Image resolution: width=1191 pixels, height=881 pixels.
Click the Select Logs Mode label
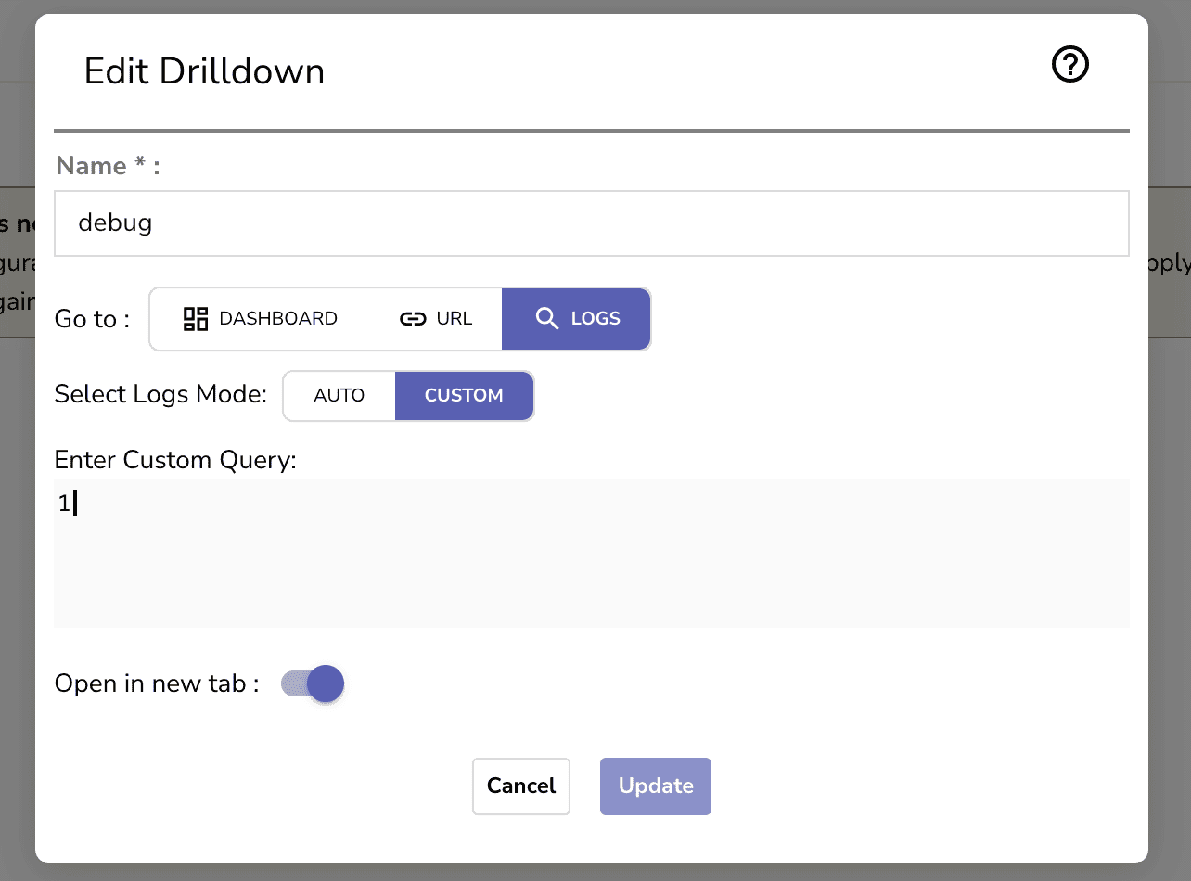tap(159, 394)
